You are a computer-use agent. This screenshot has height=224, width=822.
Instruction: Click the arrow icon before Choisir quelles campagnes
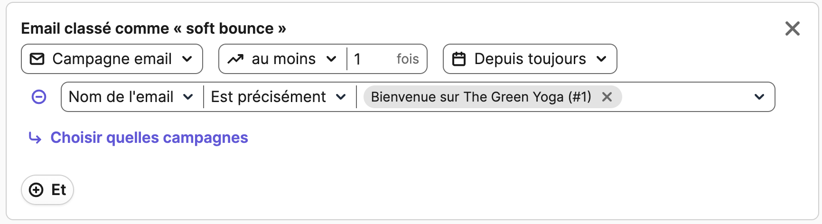coord(35,138)
